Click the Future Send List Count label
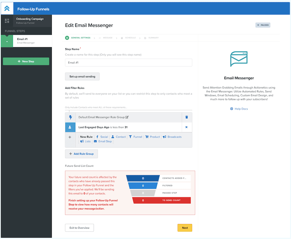291x239 pixels. click(x=79, y=166)
